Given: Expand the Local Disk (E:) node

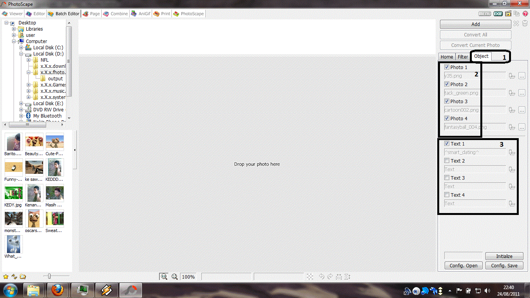Looking at the screenshot, I should pos(21,104).
